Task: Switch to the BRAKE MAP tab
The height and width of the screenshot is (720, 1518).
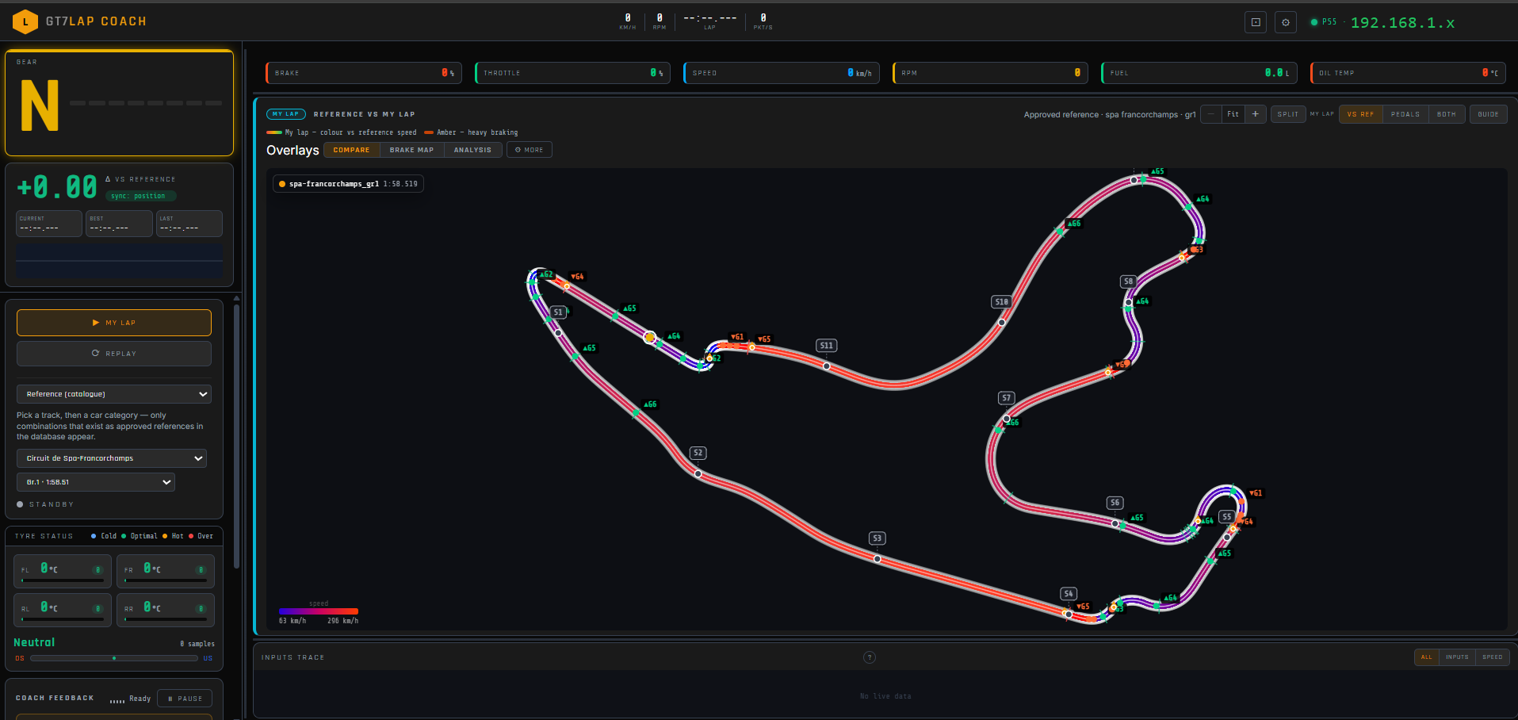Action: click(411, 150)
